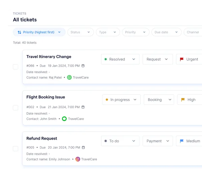Click TravelCare label on John Smith's ticket

[76, 119]
